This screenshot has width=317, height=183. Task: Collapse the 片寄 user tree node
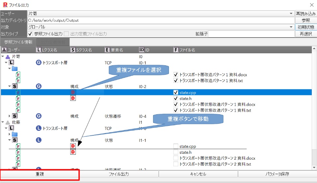coord(3,57)
